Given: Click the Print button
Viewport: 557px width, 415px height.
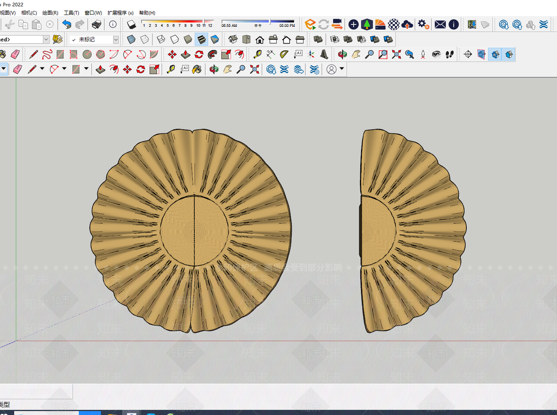Looking at the screenshot, I should (x=96, y=24).
